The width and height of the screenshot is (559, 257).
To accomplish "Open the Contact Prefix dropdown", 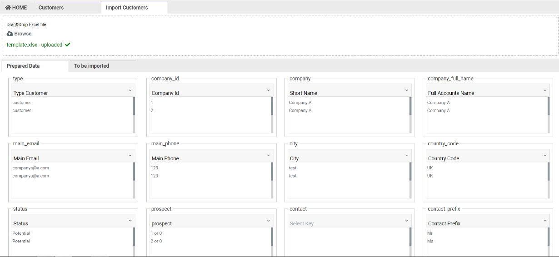I will 487,221.
